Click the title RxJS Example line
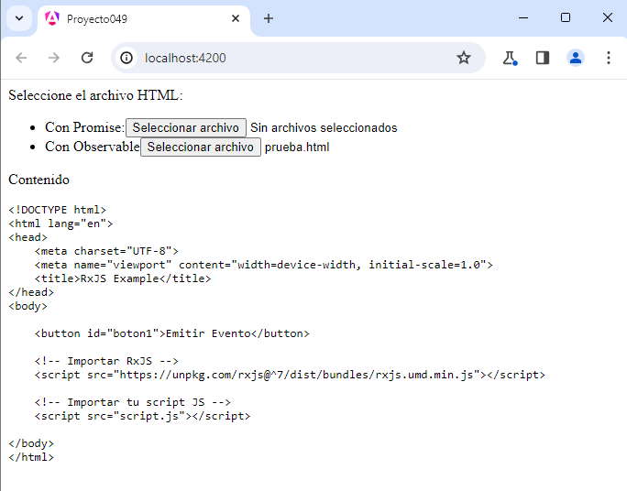 123,278
